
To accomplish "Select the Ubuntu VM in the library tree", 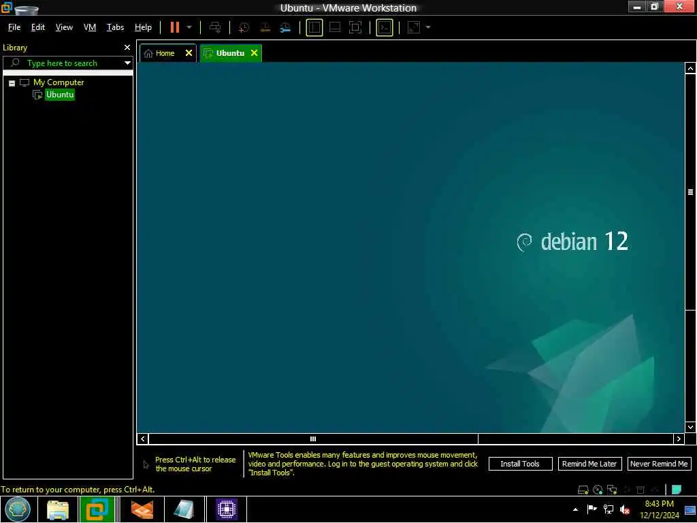I will pyautogui.click(x=60, y=95).
